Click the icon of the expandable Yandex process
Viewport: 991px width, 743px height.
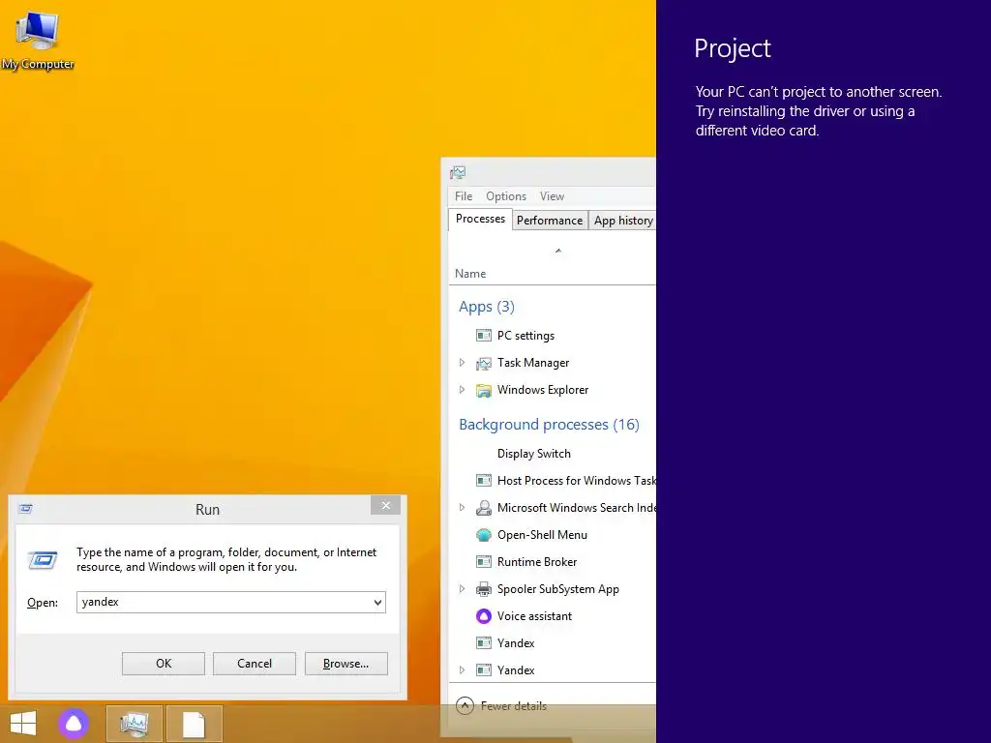click(x=484, y=670)
